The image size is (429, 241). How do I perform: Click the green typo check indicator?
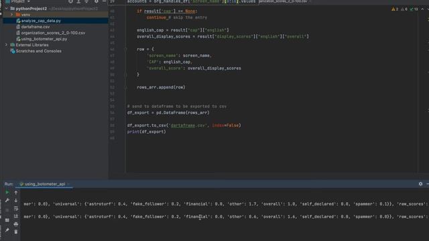414,9
